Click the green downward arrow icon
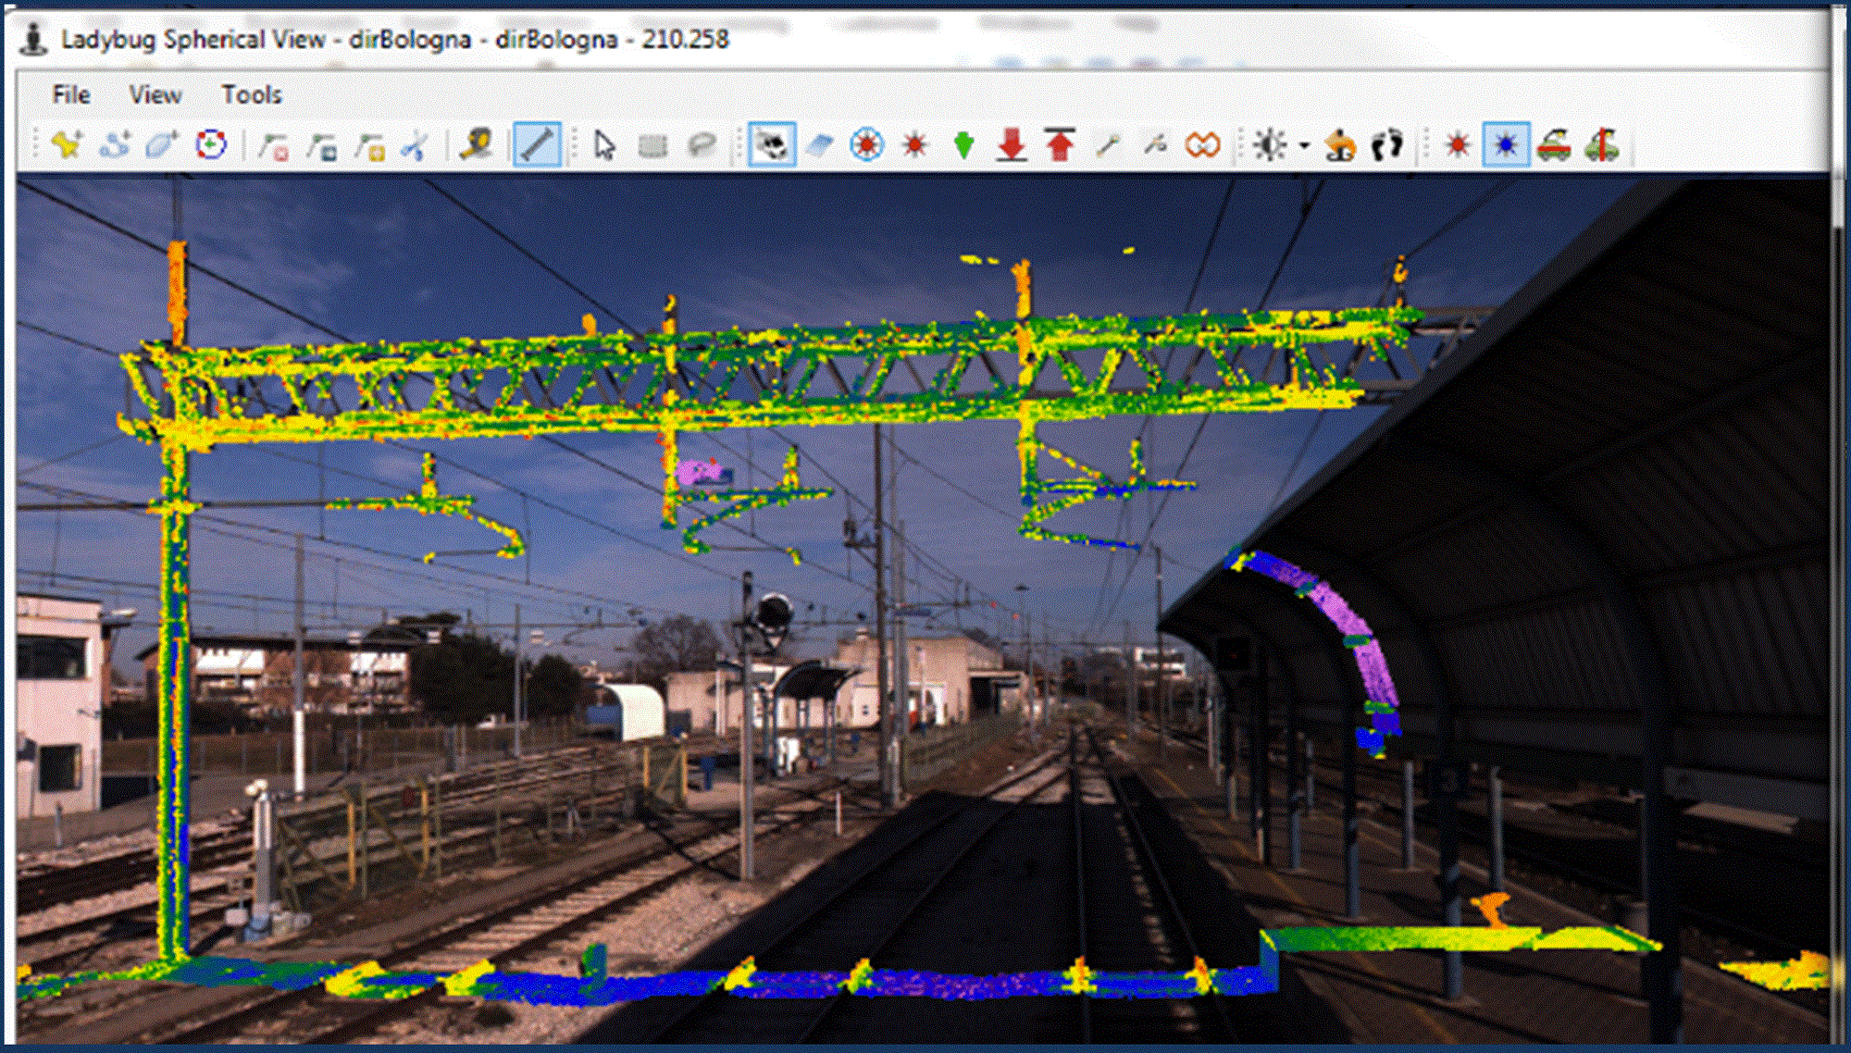 [963, 145]
